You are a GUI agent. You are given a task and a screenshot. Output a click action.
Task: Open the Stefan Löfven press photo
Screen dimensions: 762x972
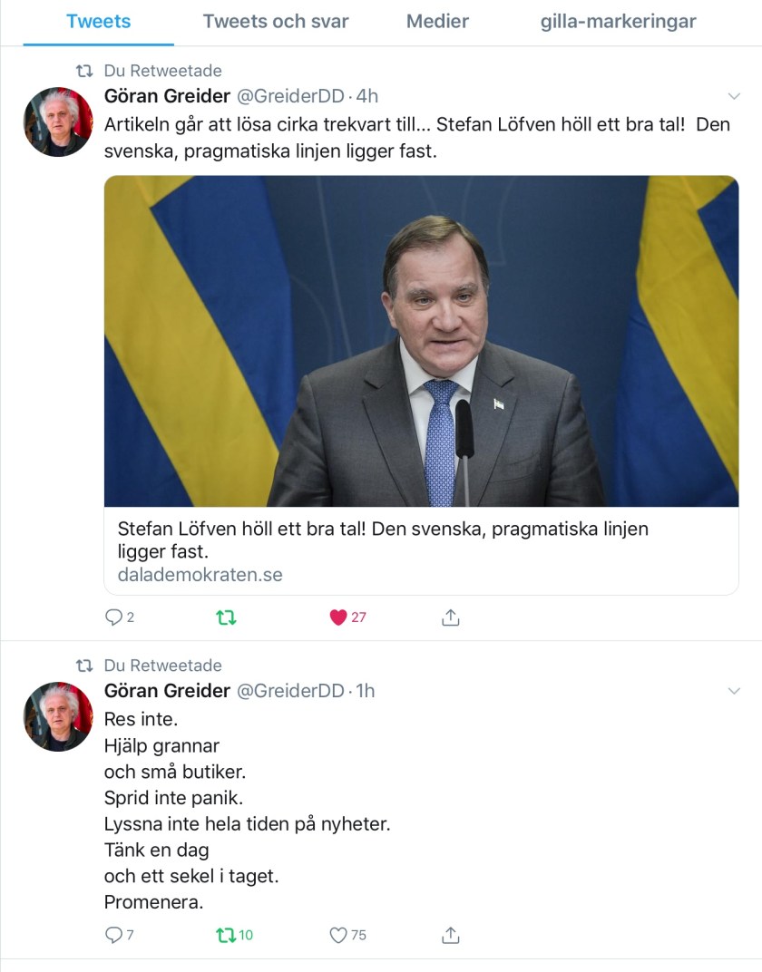click(x=421, y=341)
